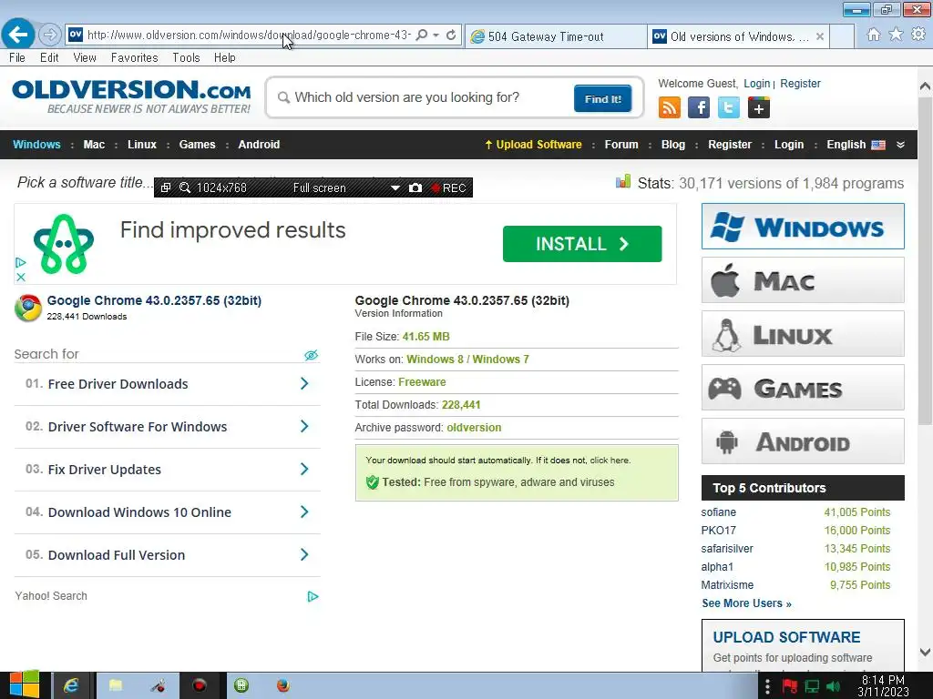Toggle the Search for eye icon
The image size is (933, 699).
pyautogui.click(x=312, y=355)
